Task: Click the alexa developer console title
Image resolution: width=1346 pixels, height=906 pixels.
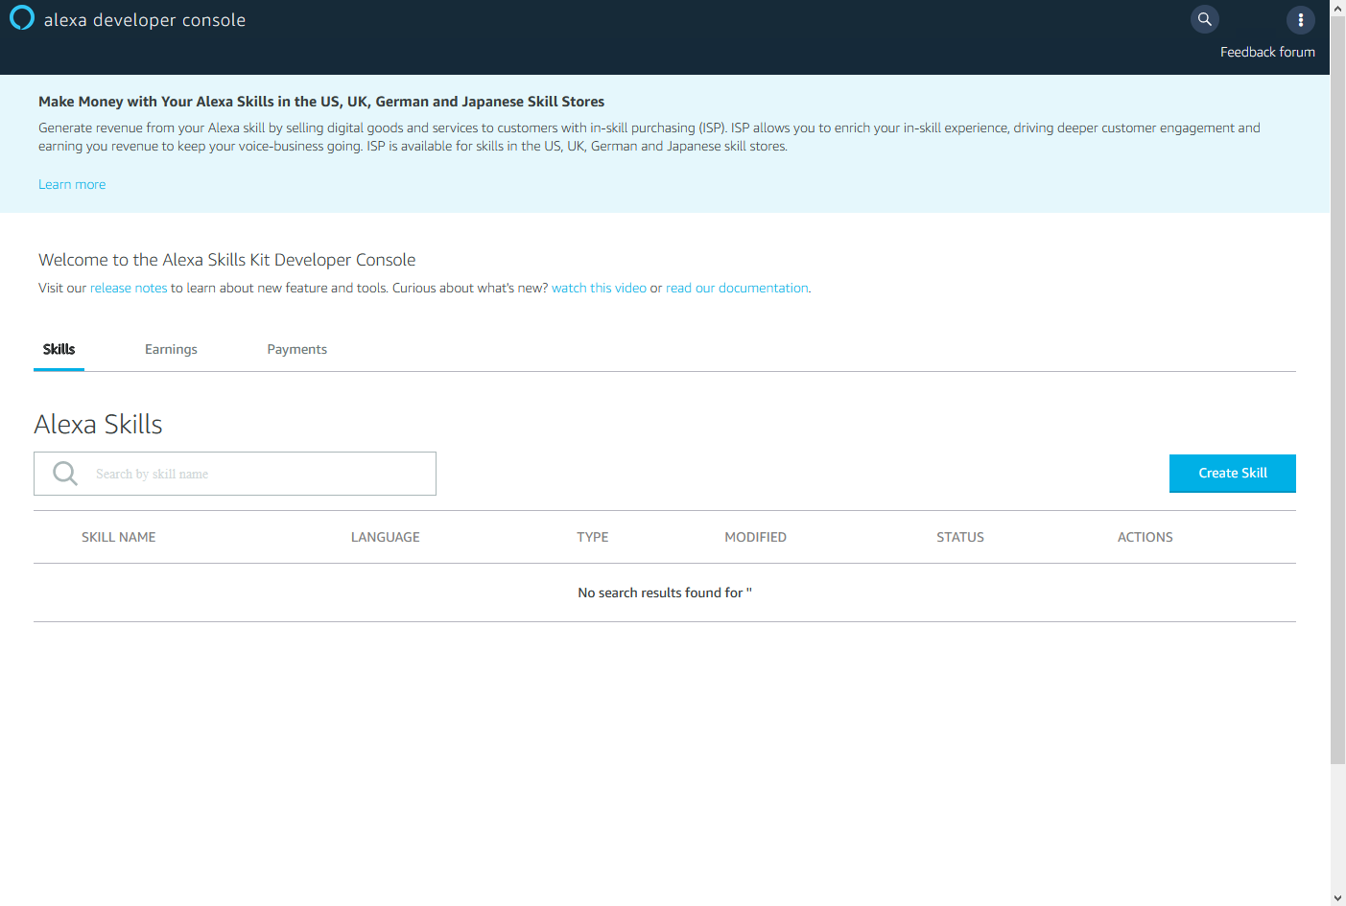Action: (x=145, y=20)
